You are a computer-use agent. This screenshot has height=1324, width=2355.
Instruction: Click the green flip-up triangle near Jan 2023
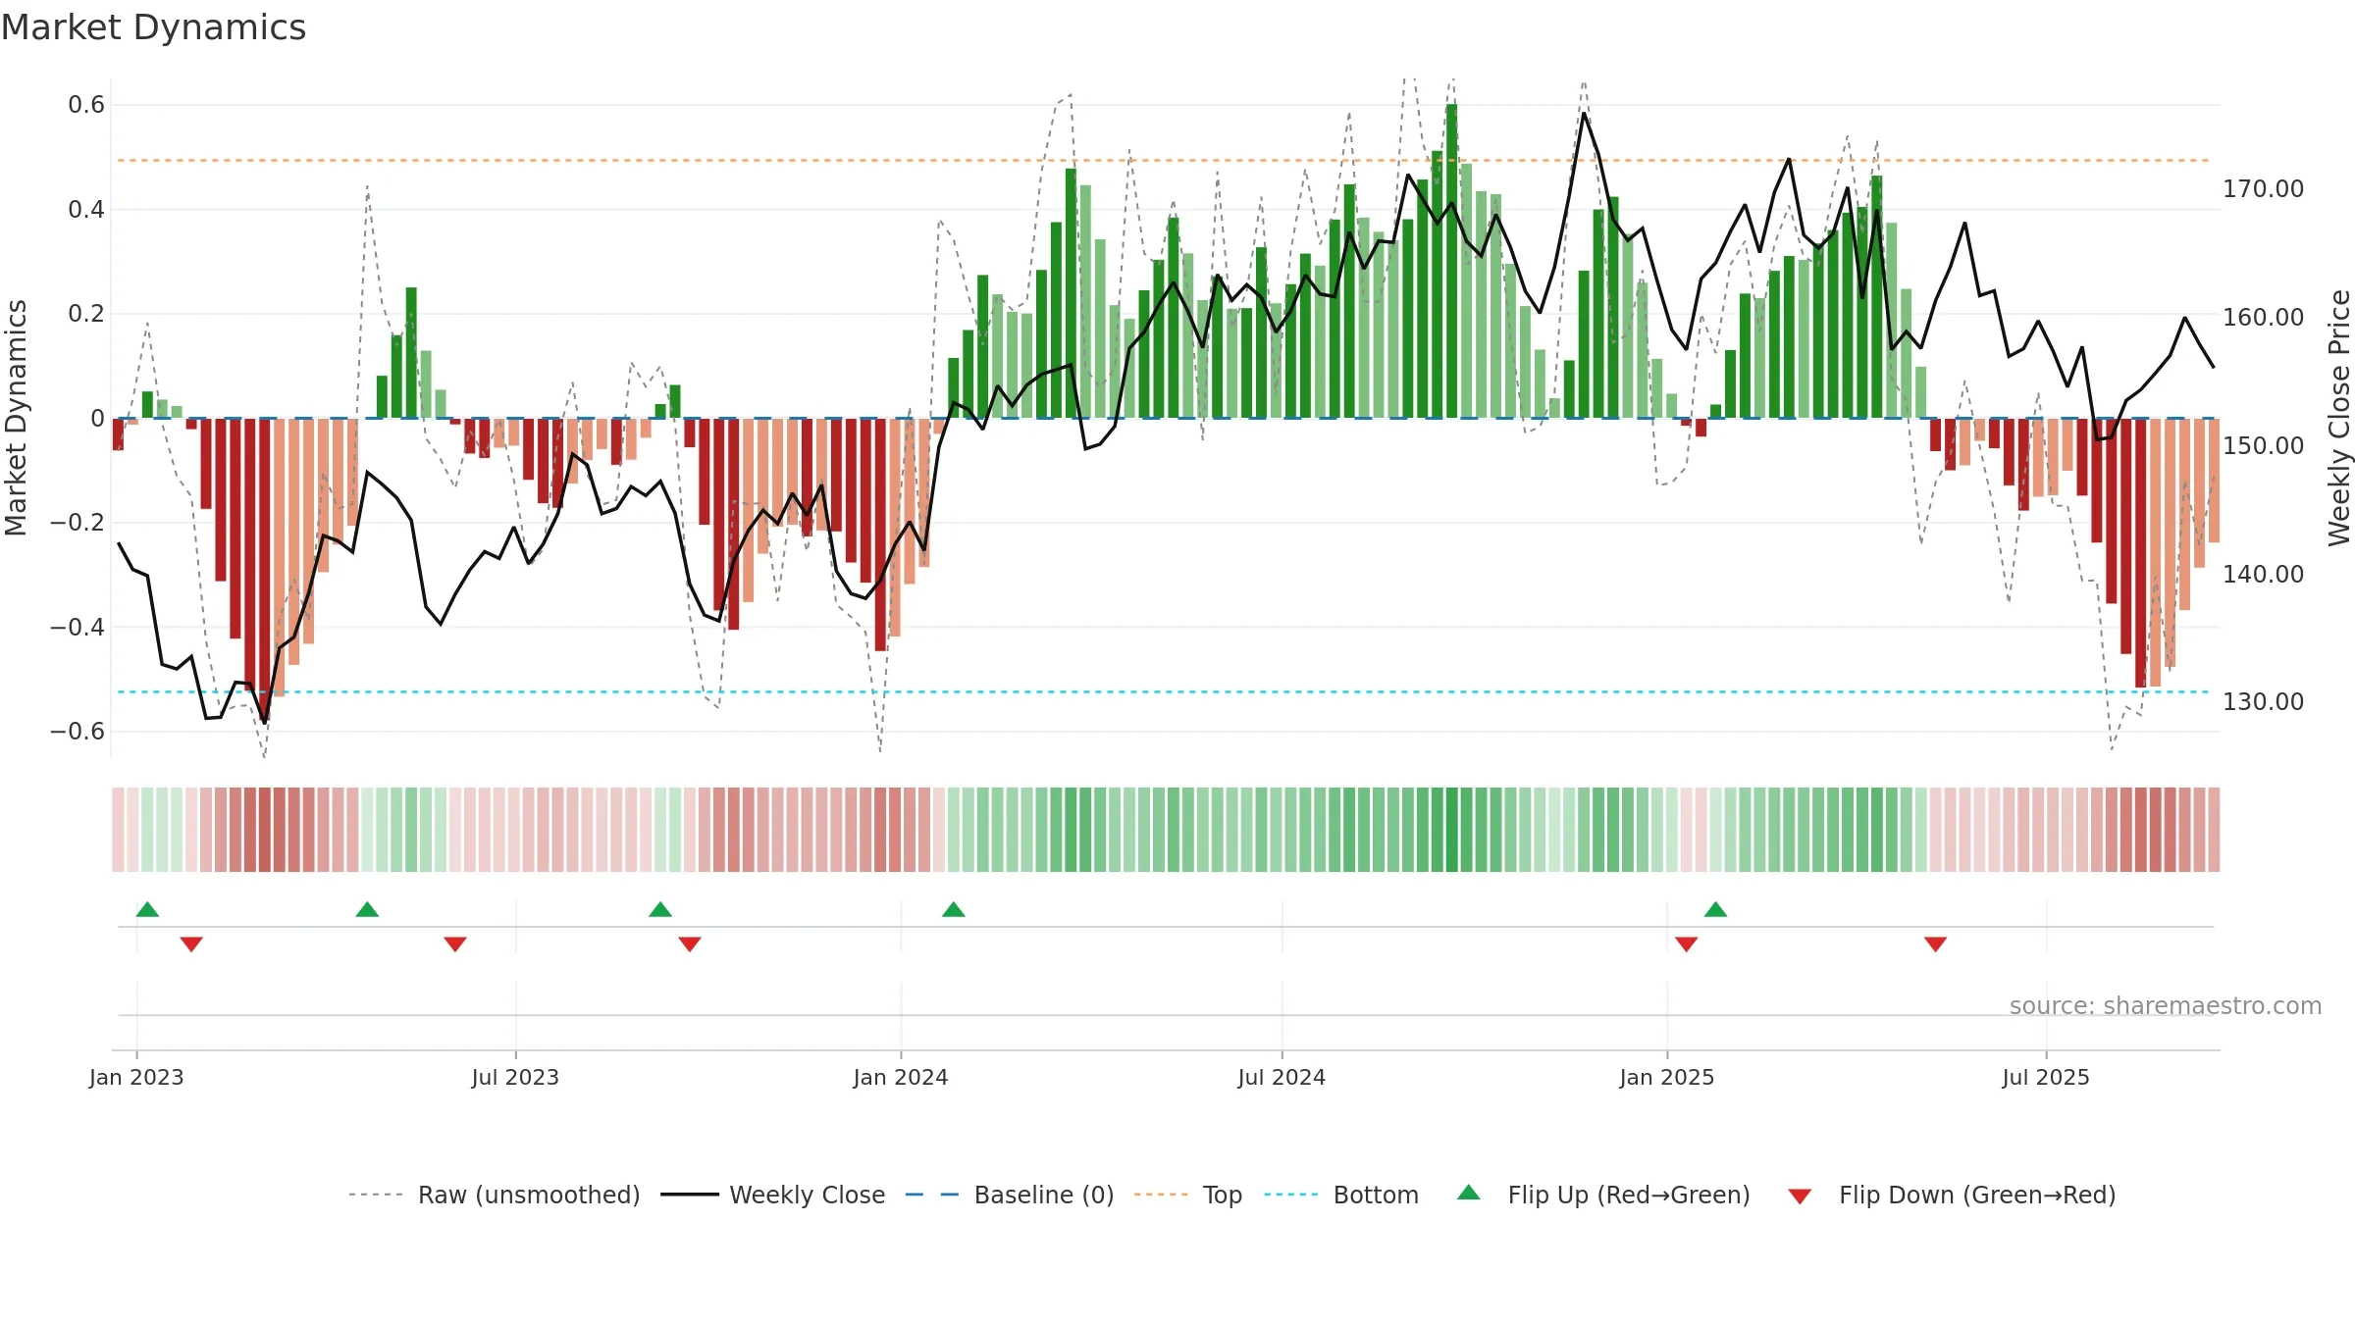click(147, 909)
